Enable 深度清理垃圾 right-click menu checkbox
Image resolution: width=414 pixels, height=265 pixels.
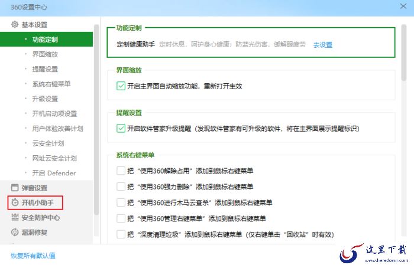pos(121,234)
